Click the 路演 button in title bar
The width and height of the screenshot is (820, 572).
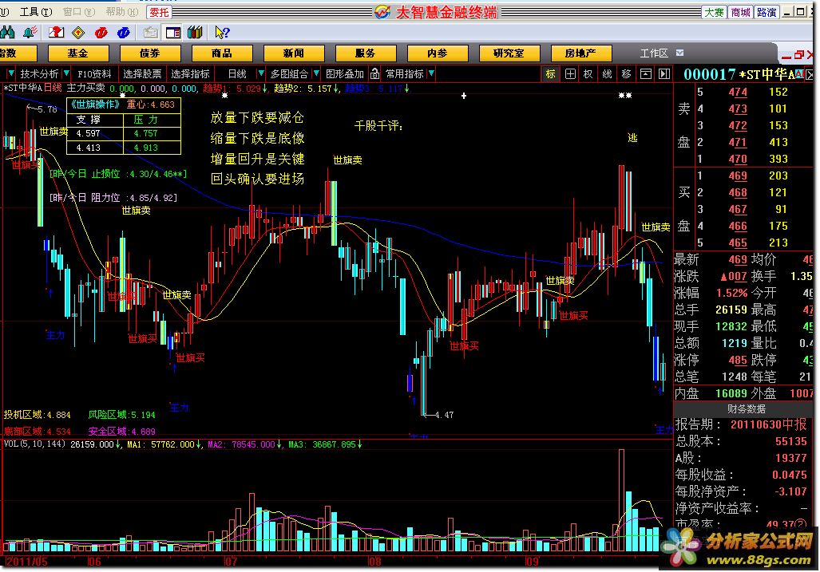point(767,12)
